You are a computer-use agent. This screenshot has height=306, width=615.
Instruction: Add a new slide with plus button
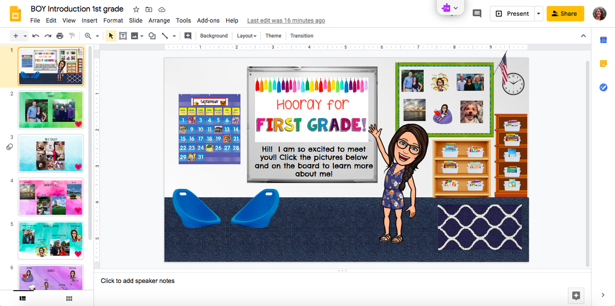[x=15, y=36]
